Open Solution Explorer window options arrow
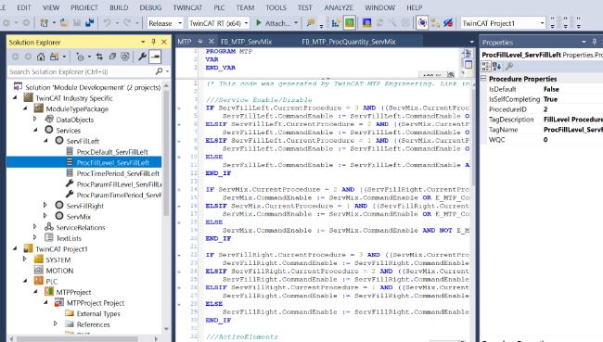This screenshot has width=603, height=342. tap(143, 42)
